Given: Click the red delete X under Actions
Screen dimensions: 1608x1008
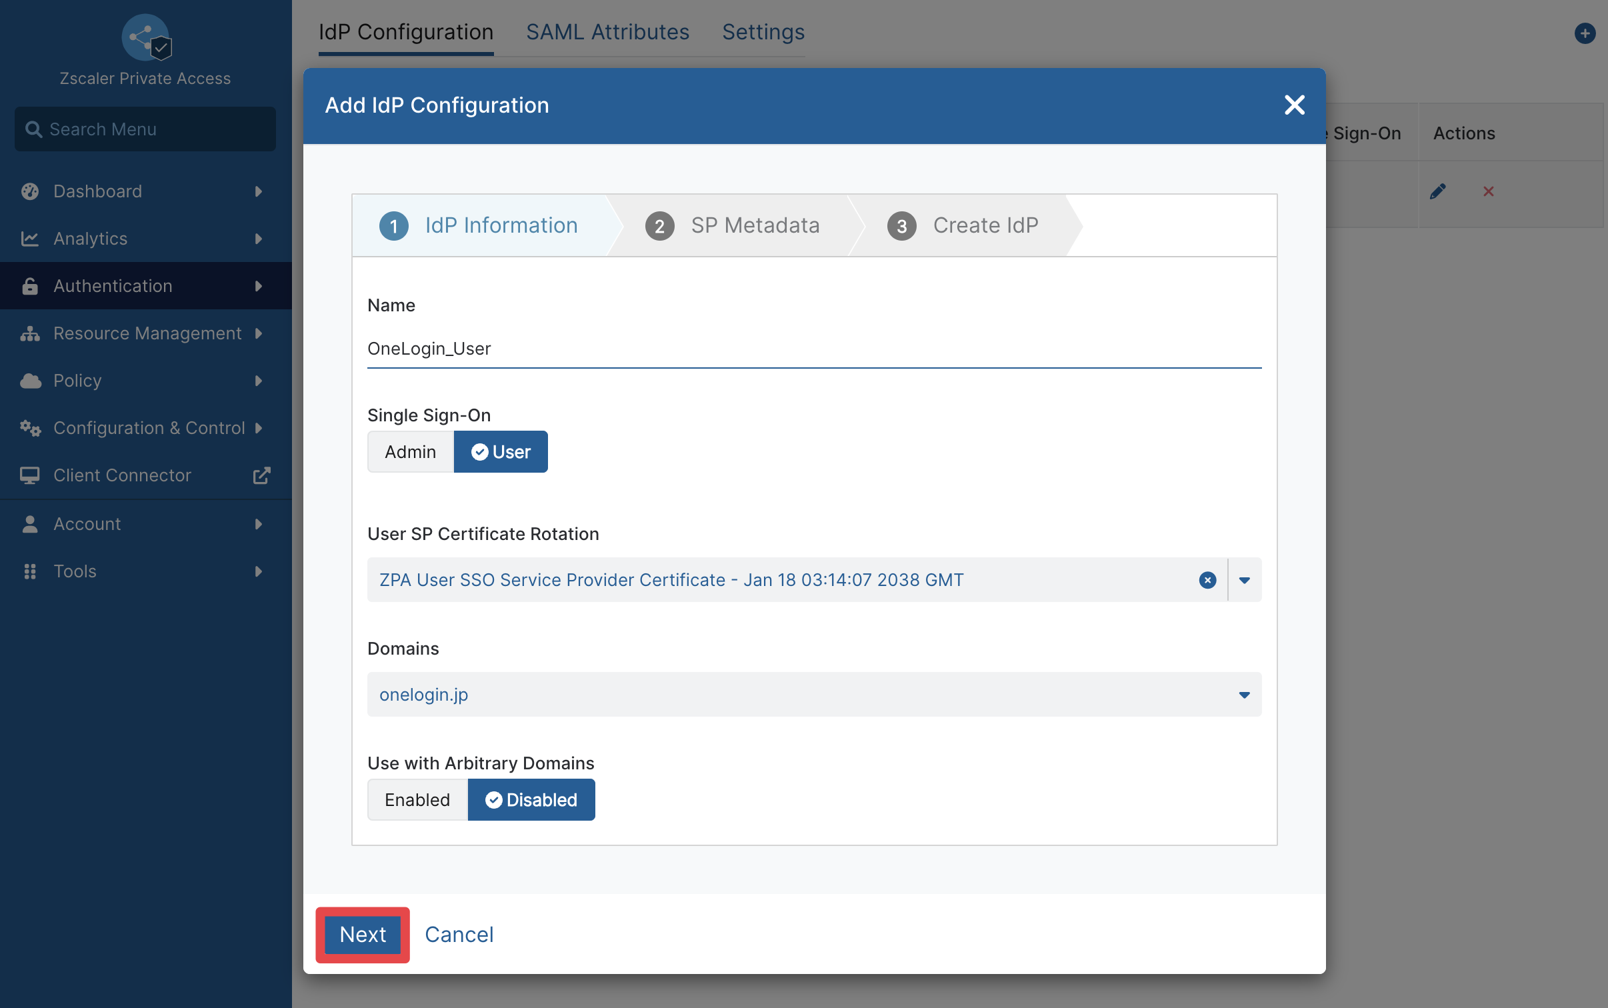Looking at the screenshot, I should pos(1488,191).
